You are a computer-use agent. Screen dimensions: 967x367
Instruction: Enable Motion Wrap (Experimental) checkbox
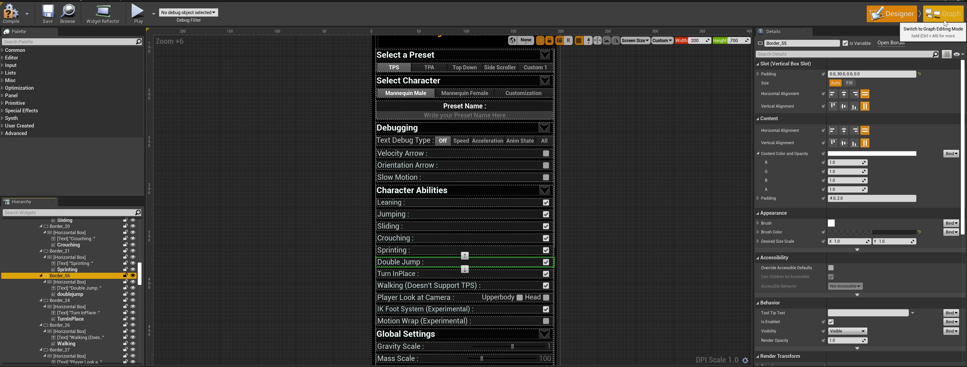pyautogui.click(x=546, y=321)
